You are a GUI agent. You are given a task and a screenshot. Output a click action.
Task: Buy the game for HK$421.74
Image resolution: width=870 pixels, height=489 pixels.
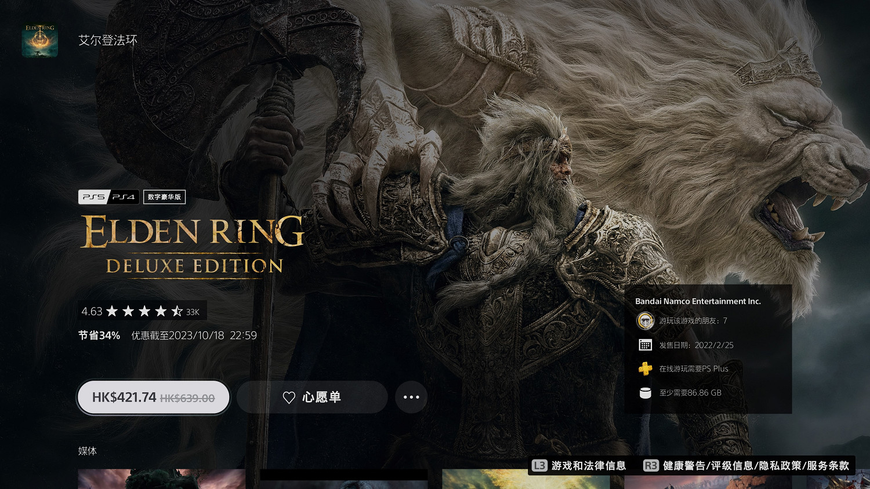coord(154,397)
